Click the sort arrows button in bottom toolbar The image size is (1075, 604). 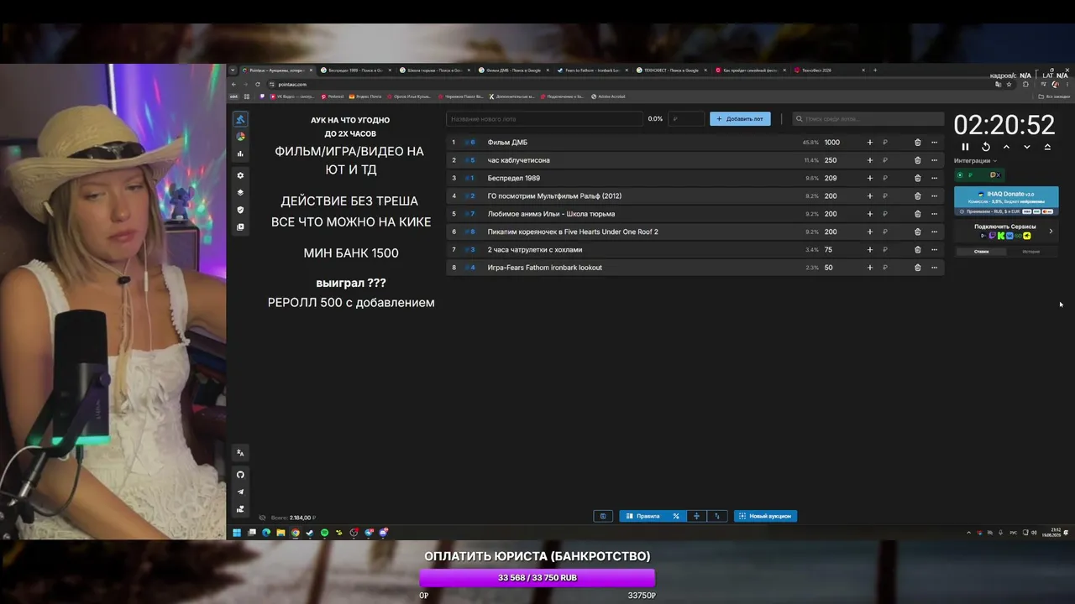tap(716, 516)
